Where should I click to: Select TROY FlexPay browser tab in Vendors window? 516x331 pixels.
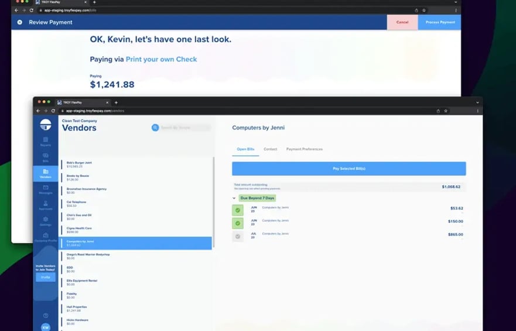tap(83, 103)
